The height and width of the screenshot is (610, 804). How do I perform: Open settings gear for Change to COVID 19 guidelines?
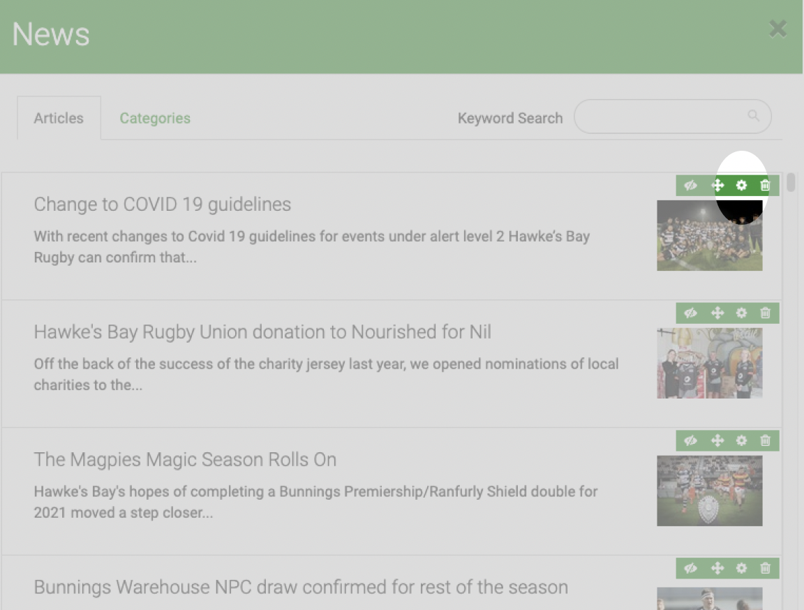[741, 186]
